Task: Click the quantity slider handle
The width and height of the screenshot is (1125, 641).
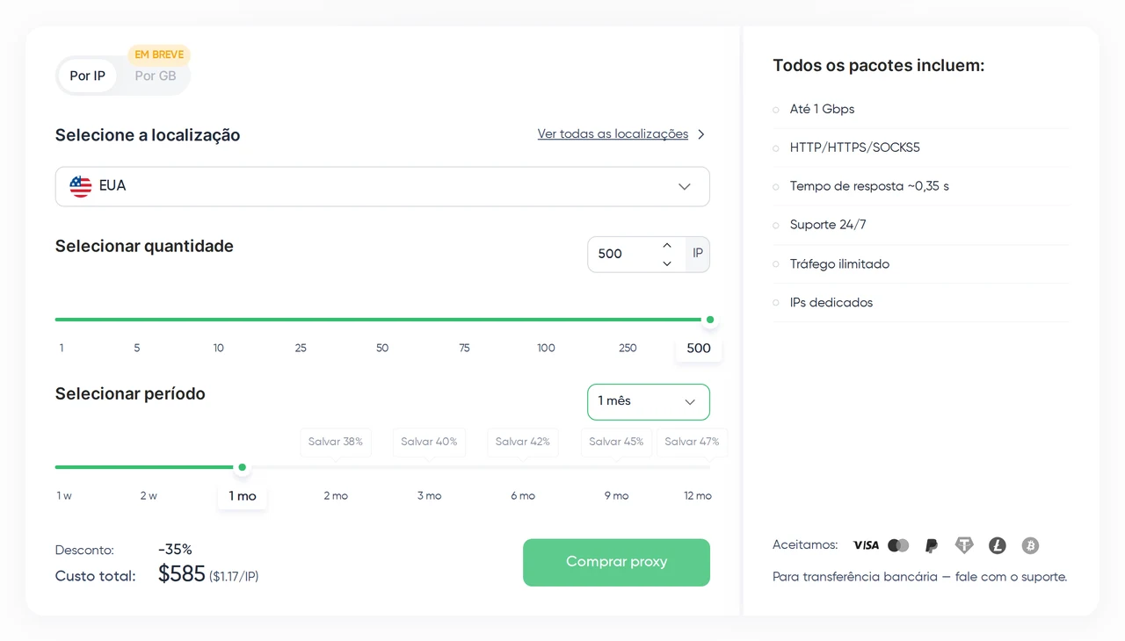Action: [710, 320]
